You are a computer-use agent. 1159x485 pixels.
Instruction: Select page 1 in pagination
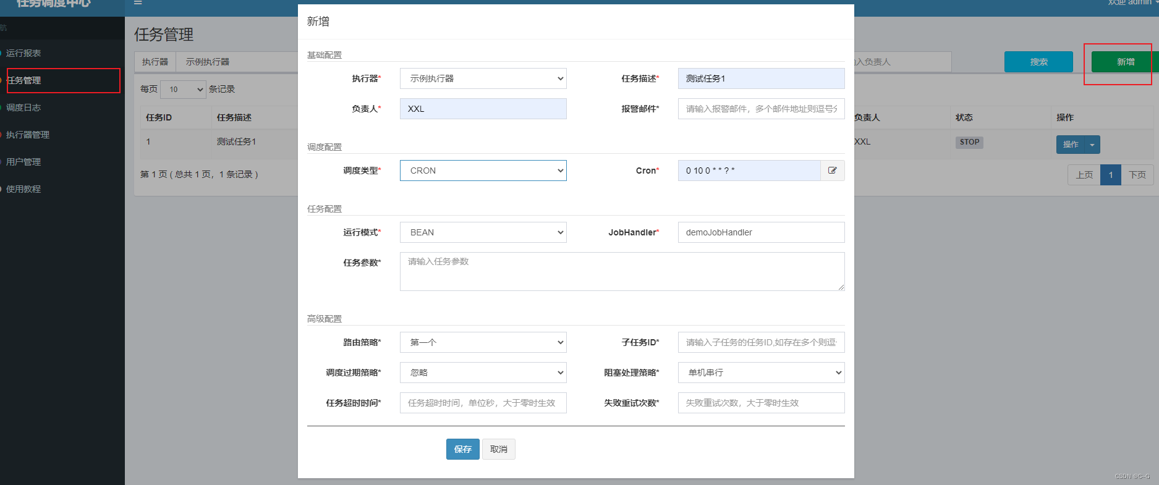click(1111, 175)
